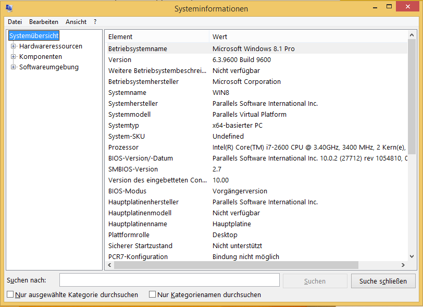
Task: Enable Nur ausgewählte Kategorie durchsuchen checkbox
Action: (10, 294)
